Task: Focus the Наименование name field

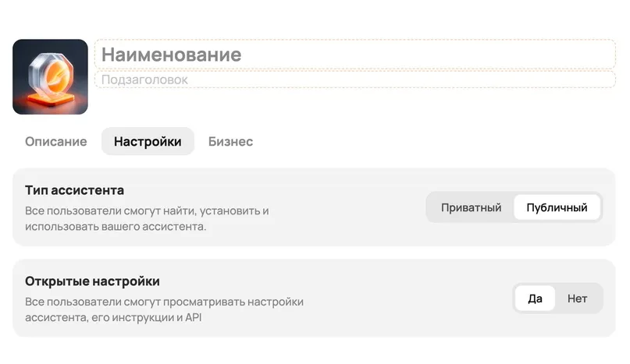Action: [355, 55]
